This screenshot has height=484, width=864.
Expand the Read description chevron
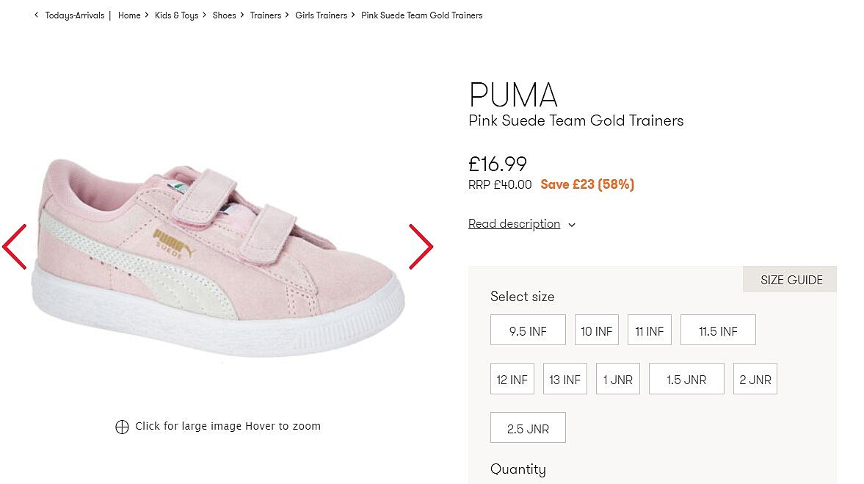tap(572, 225)
